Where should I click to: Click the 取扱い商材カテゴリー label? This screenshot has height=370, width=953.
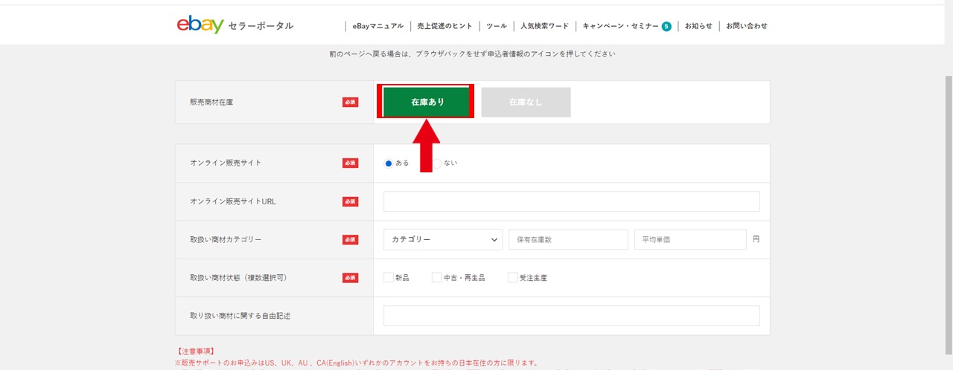[x=226, y=239]
